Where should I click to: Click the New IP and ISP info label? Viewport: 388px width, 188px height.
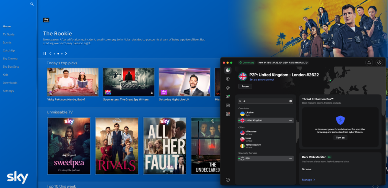(x=283, y=62)
